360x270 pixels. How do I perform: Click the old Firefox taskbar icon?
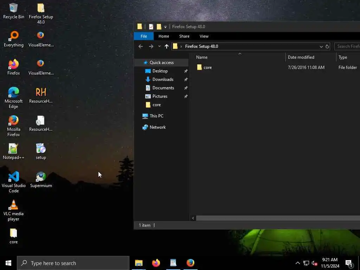click(190, 263)
